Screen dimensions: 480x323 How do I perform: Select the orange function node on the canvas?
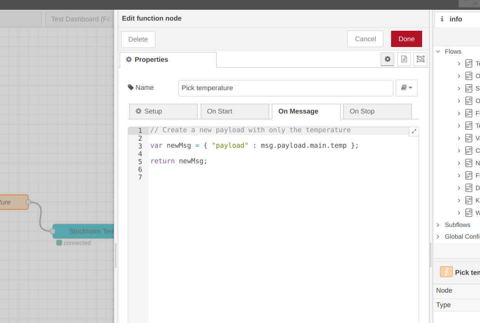(x=14, y=202)
